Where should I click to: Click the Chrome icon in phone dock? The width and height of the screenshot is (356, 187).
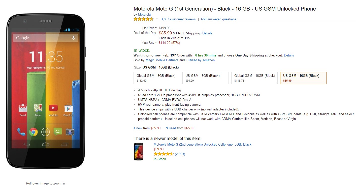(x=33, y=132)
